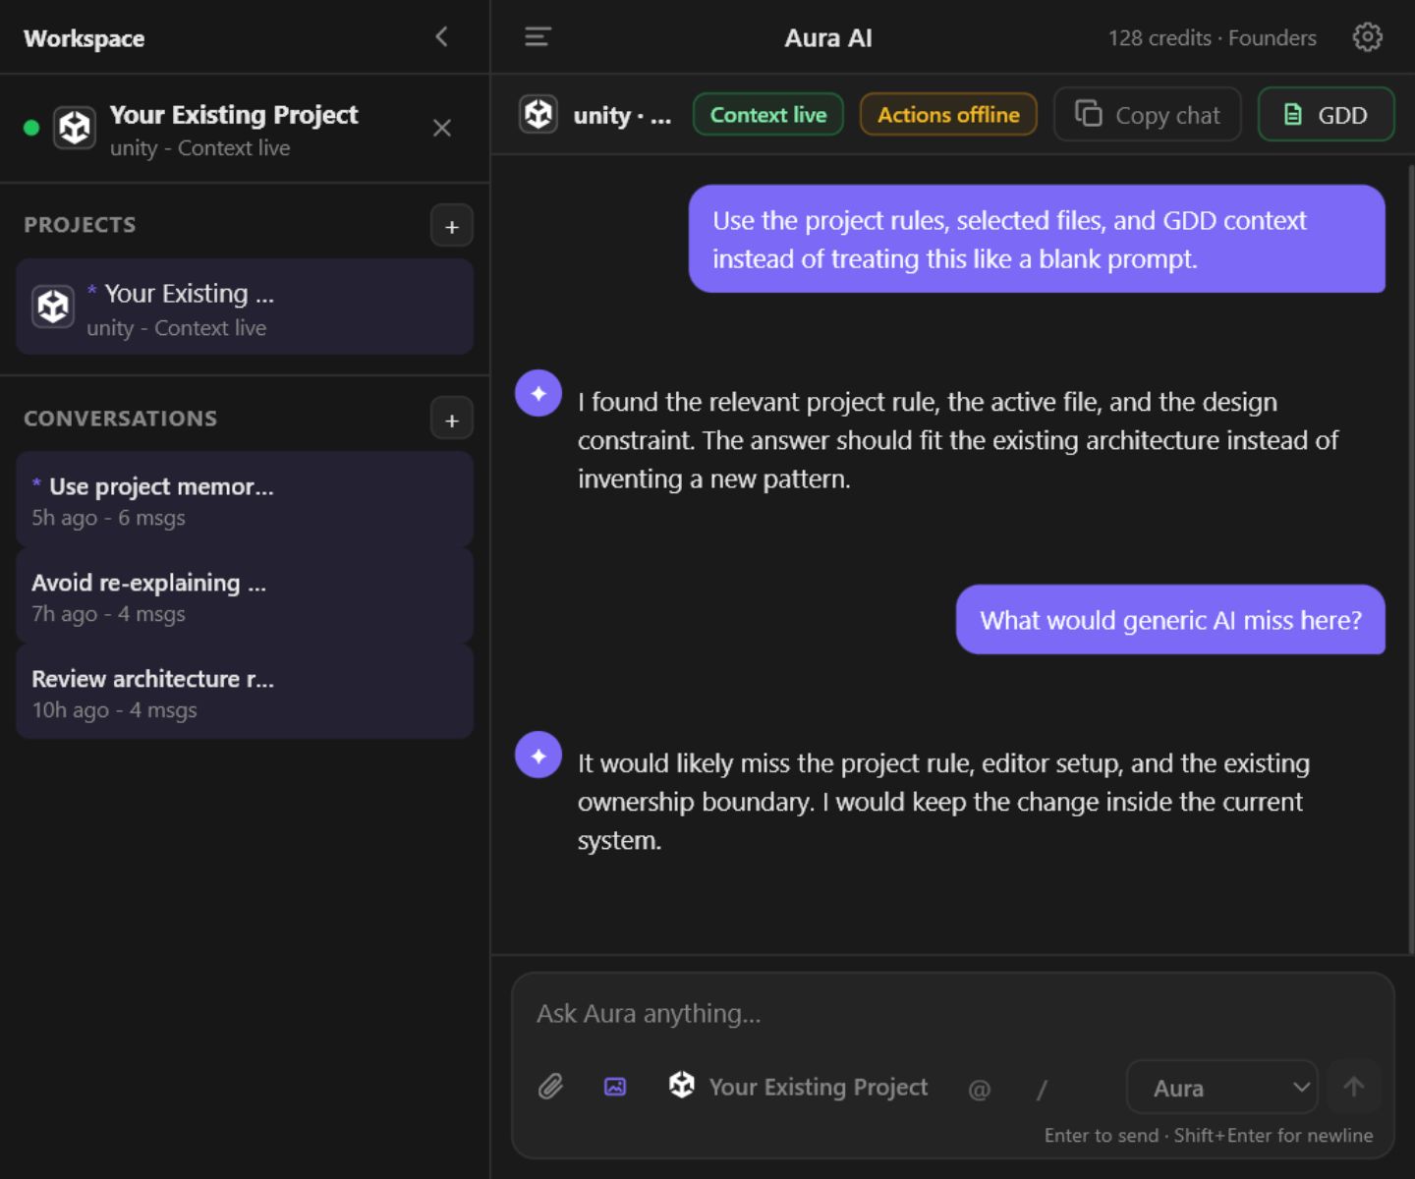Start new conversation with plus button
Image resolution: width=1415 pixels, height=1179 pixels.
click(x=452, y=420)
